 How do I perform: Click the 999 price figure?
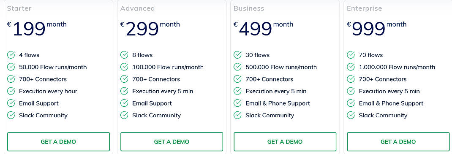369,29
